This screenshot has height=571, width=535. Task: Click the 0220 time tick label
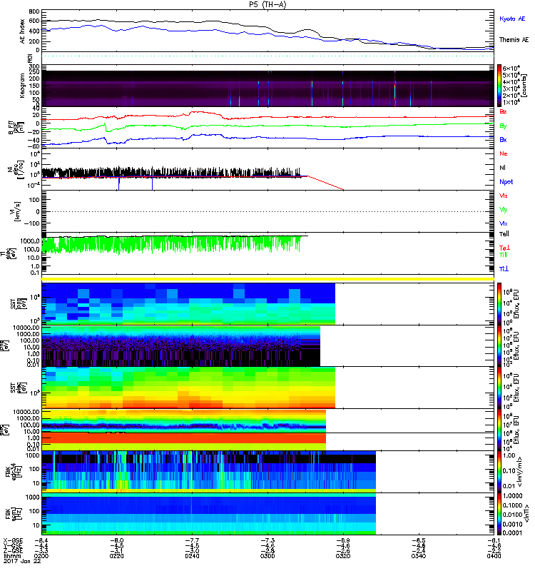[x=116, y=556]
